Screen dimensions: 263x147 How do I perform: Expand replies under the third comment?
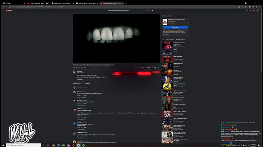coord(81,120)
